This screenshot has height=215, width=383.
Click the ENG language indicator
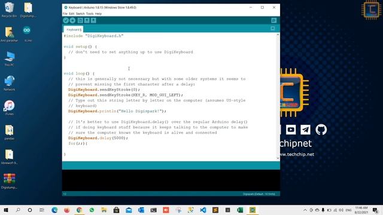point(348,210)
